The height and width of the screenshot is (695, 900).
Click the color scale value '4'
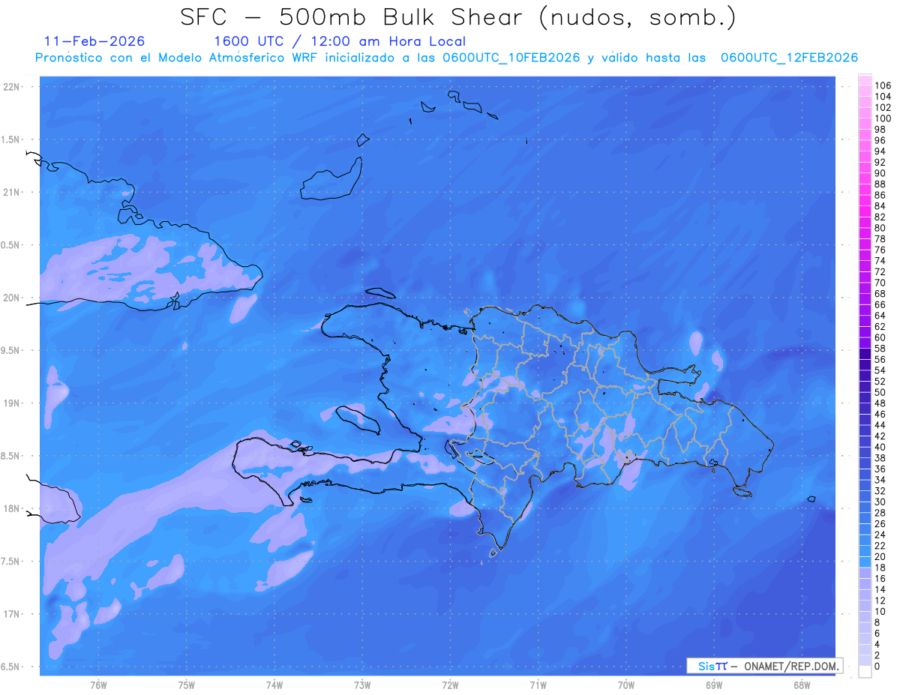coord(877,645)
